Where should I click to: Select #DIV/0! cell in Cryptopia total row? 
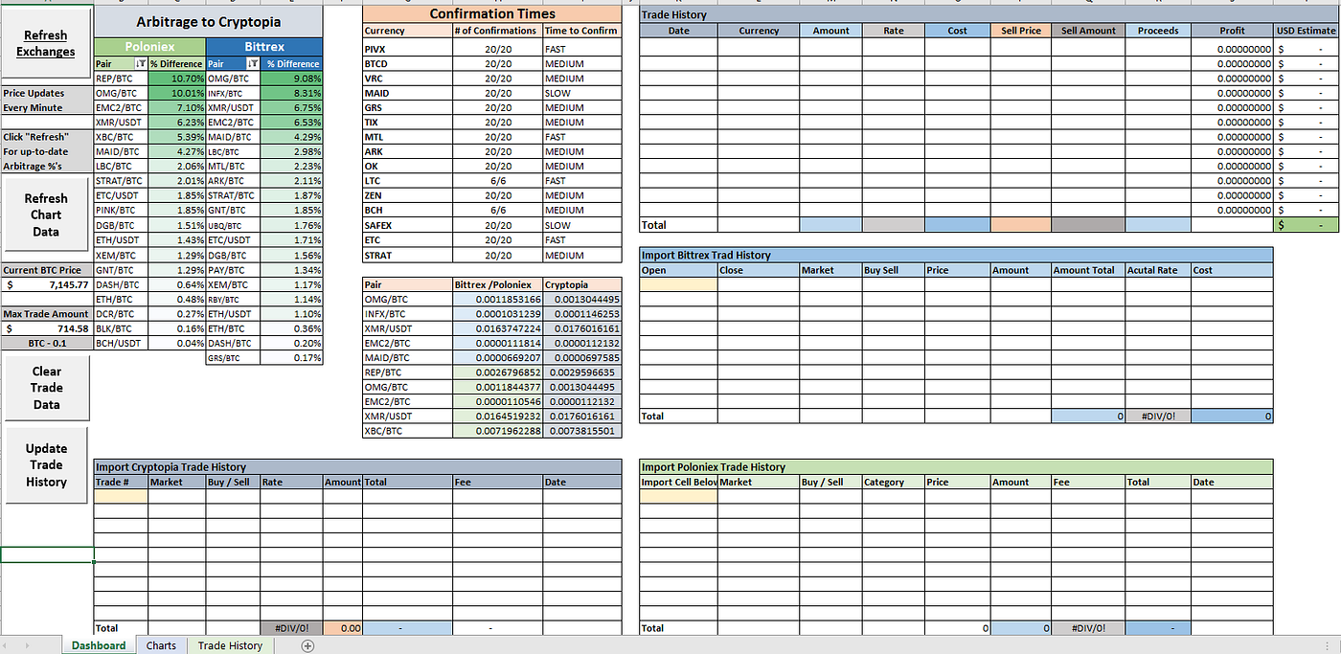pyautogui.click(x=291, y=628)
